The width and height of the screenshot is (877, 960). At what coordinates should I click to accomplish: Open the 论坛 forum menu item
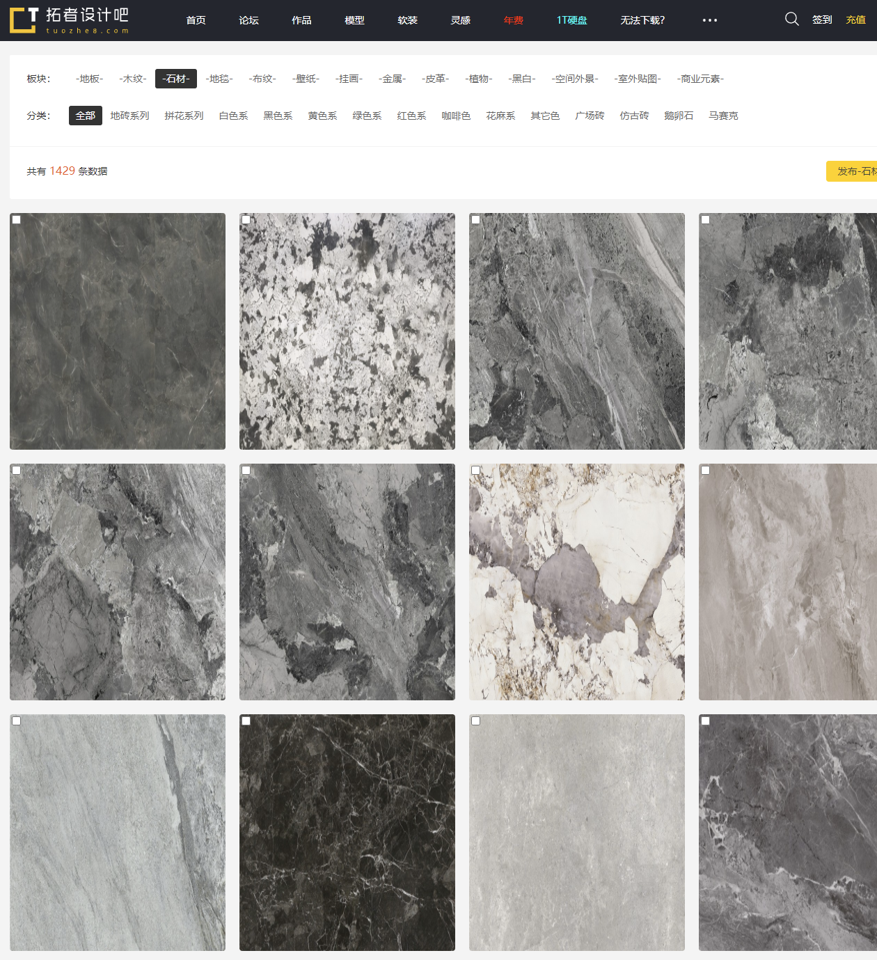[x=248, y=20]
